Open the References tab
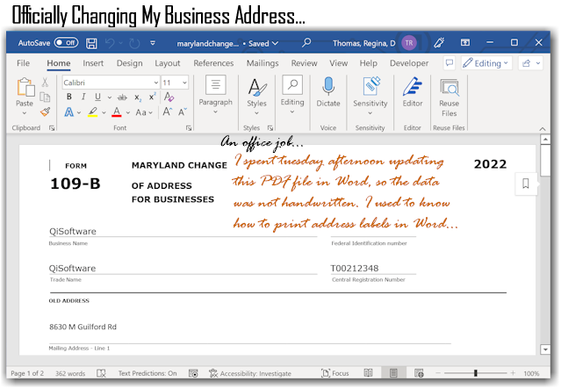Screen dimensions: 561x389 pyautogui.click(x=213, y=63)
